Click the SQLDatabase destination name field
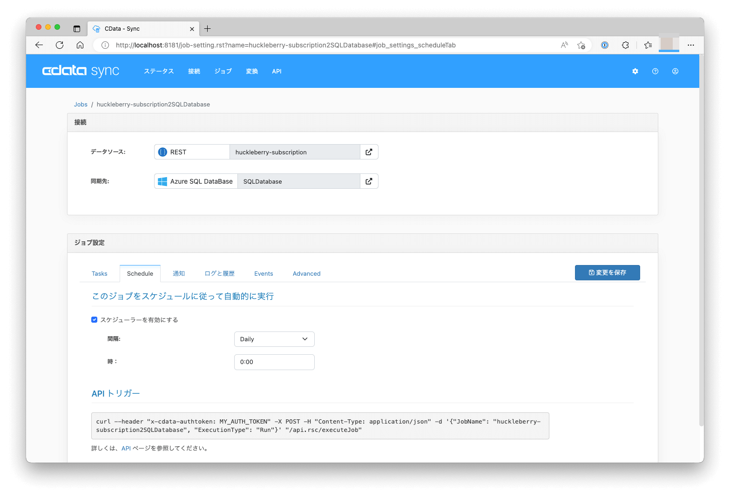This screenshot has height=497, width=730. coord(299,181)
